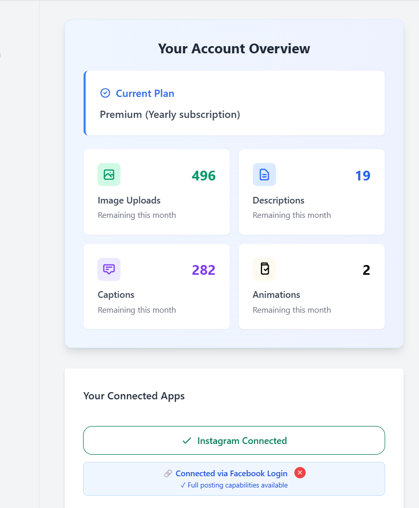Image resolution: width=419 pixels, height=508 pixels.
Task: Click the Your Account Overview heading
Action: 234,49
